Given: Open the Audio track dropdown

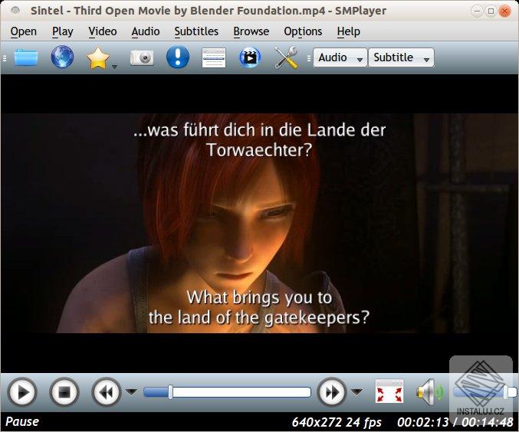Looking at the screenshot, I should [340, 57].
